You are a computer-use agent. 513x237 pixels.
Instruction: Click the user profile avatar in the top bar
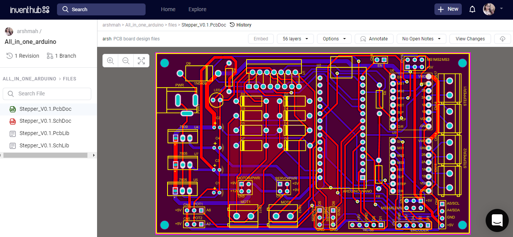point(489,9)
